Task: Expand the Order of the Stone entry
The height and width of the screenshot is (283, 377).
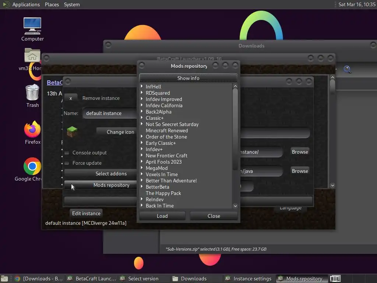Action: [x=142, y=136]
